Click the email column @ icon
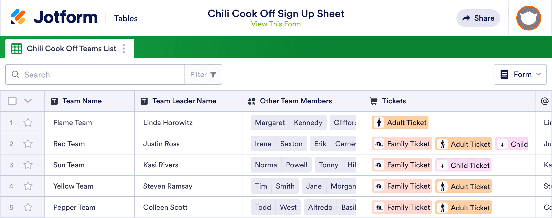 pyautogui.click(x=545, y=101)
